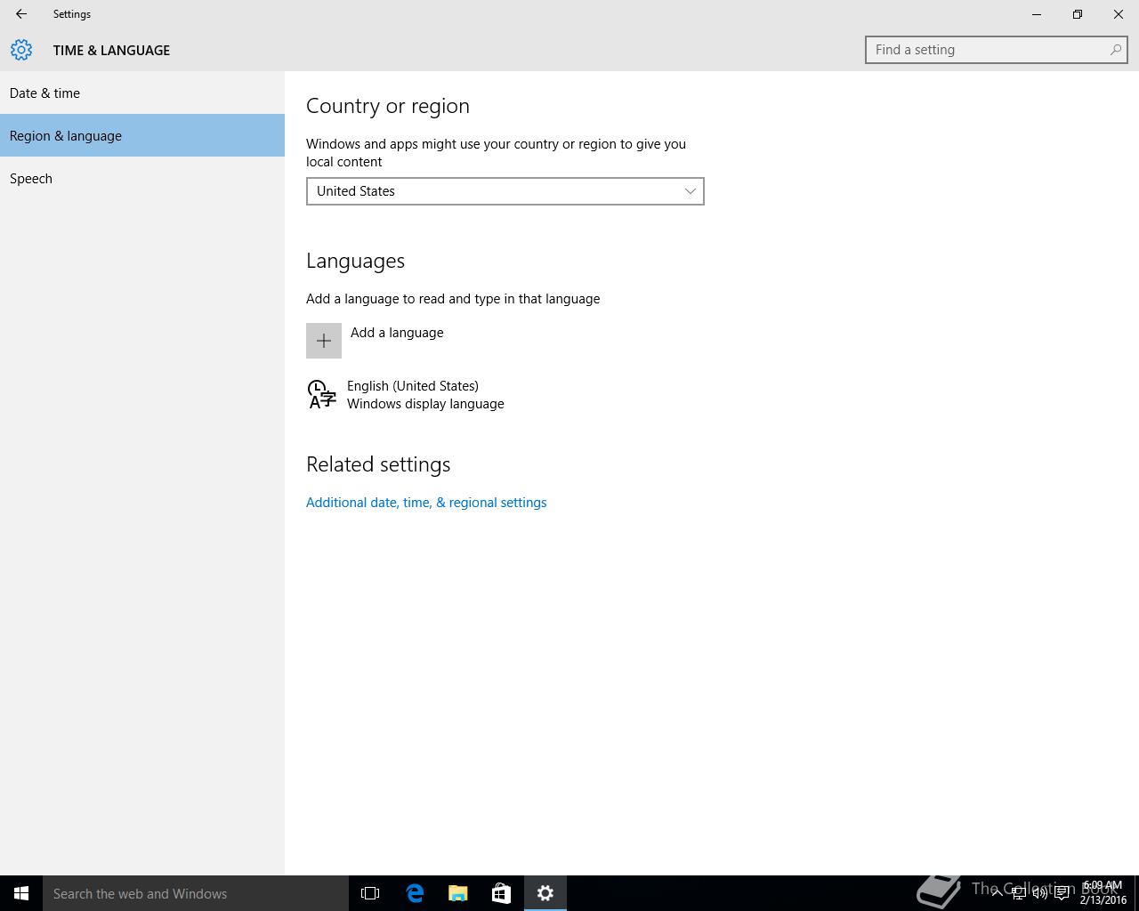Viewport: 1139px width, 911px height.
Task: Click the Country or region heading
Action: [388, 106]
